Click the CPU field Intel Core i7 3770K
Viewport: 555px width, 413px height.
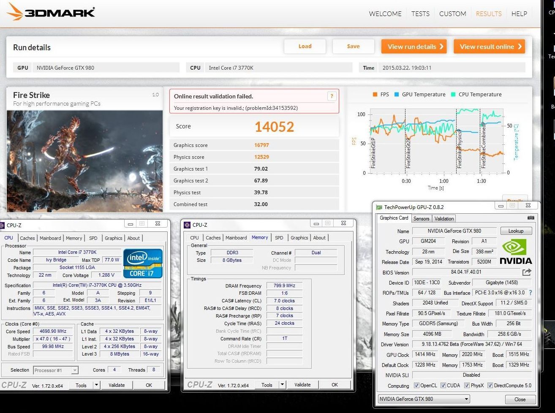click(x=279, y=68)
